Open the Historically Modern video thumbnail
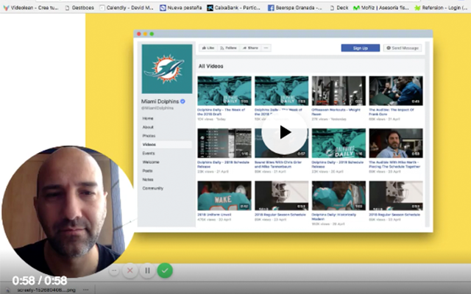This screenshot has width=471, height=294. pos(339,196)
